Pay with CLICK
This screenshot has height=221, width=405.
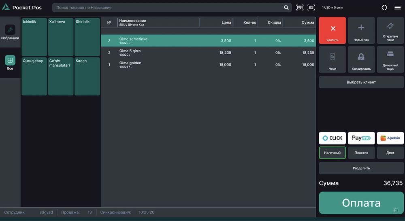(x=332, y=138)
